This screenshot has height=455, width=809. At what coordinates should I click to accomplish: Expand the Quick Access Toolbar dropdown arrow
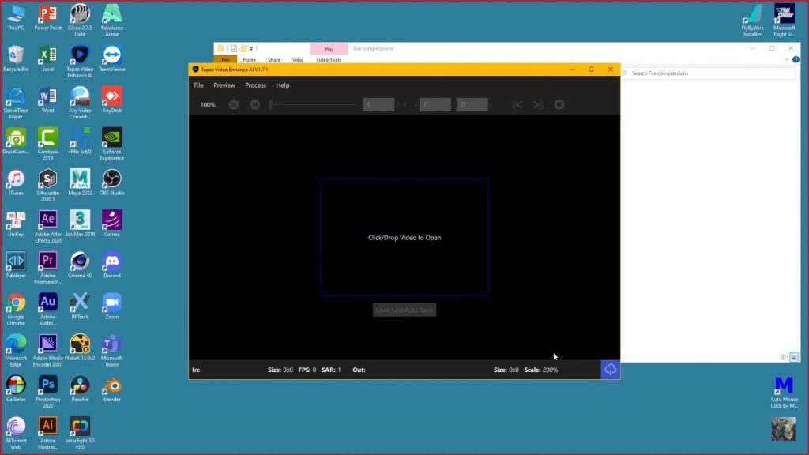pyautogui.click(x=253, y=48)
